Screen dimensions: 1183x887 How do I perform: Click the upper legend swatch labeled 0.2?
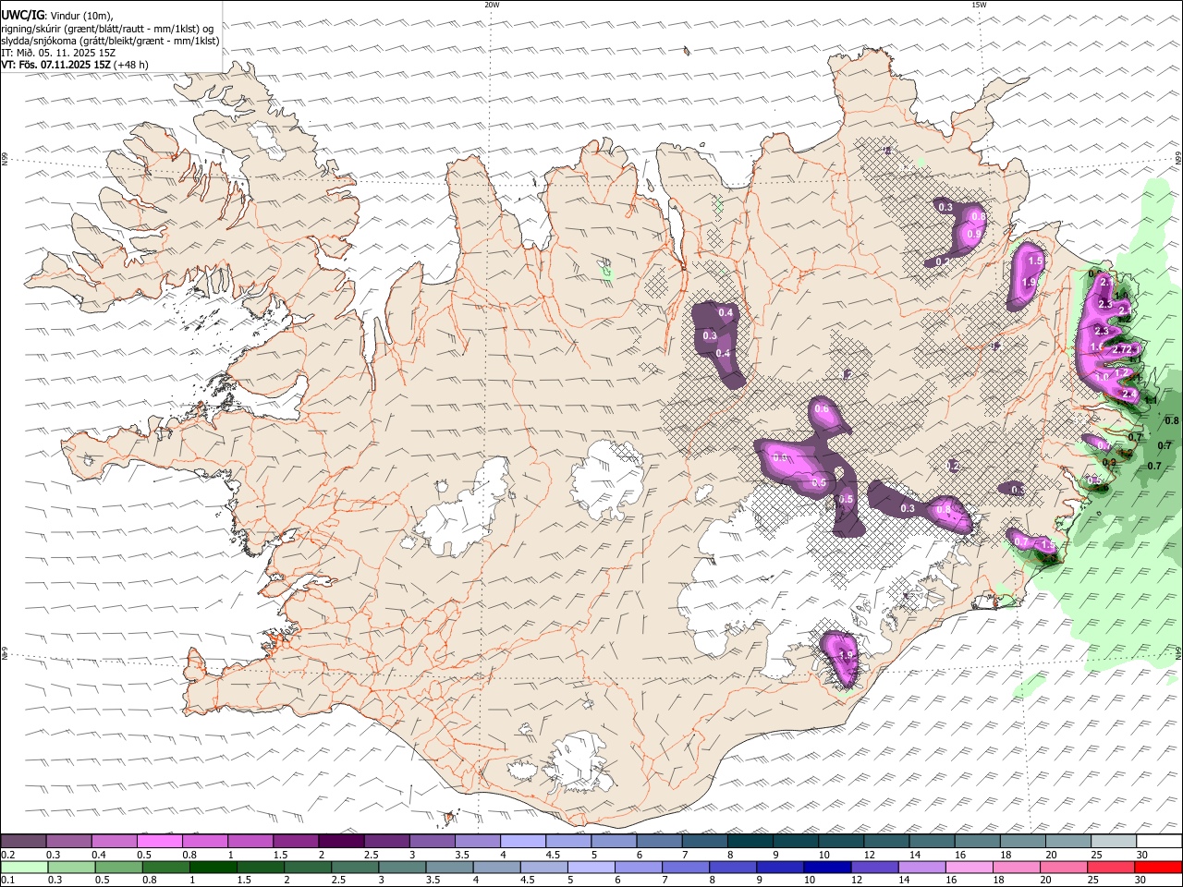[x=23, y=842]
